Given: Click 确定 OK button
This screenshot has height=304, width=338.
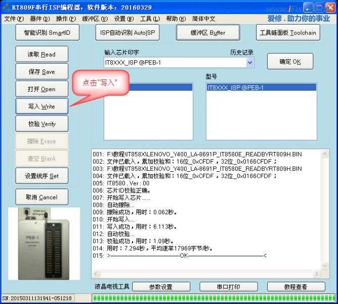Looking at the screenshot, I should [x=290, y=61].
